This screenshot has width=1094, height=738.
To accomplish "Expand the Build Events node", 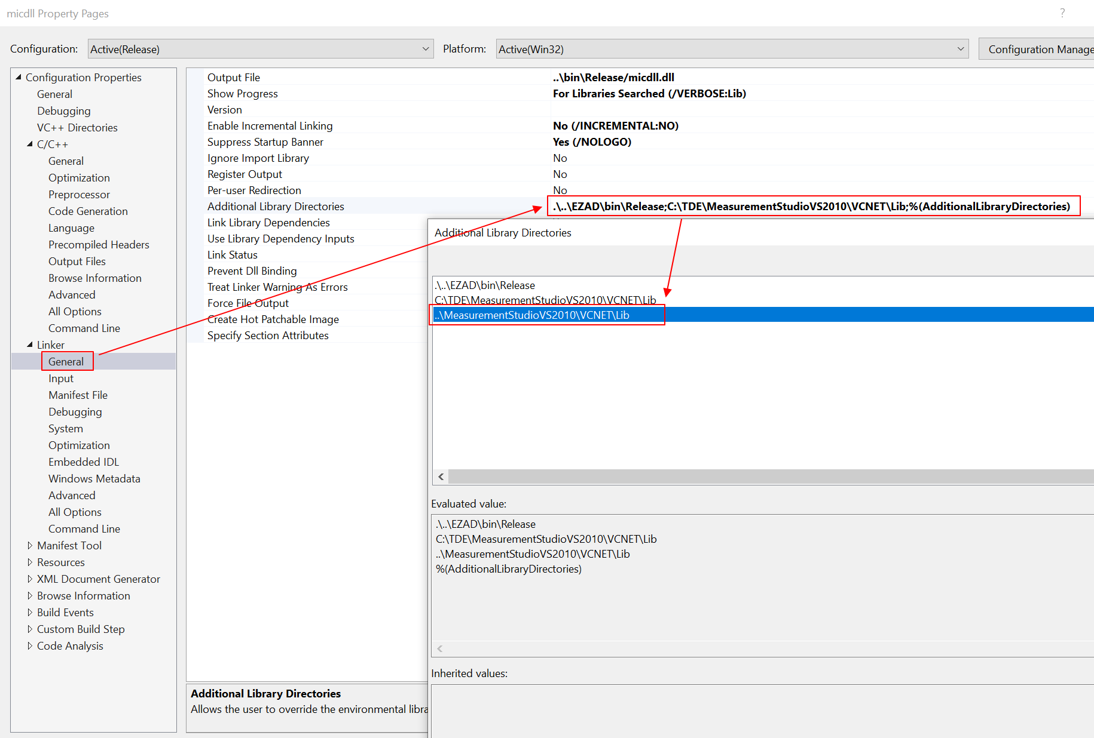I will pyautogui.click(x=30, y=612).
